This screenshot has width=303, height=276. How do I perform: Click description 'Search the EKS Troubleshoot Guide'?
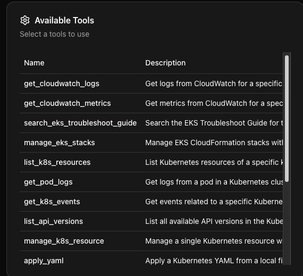click(x=206, y=123)
